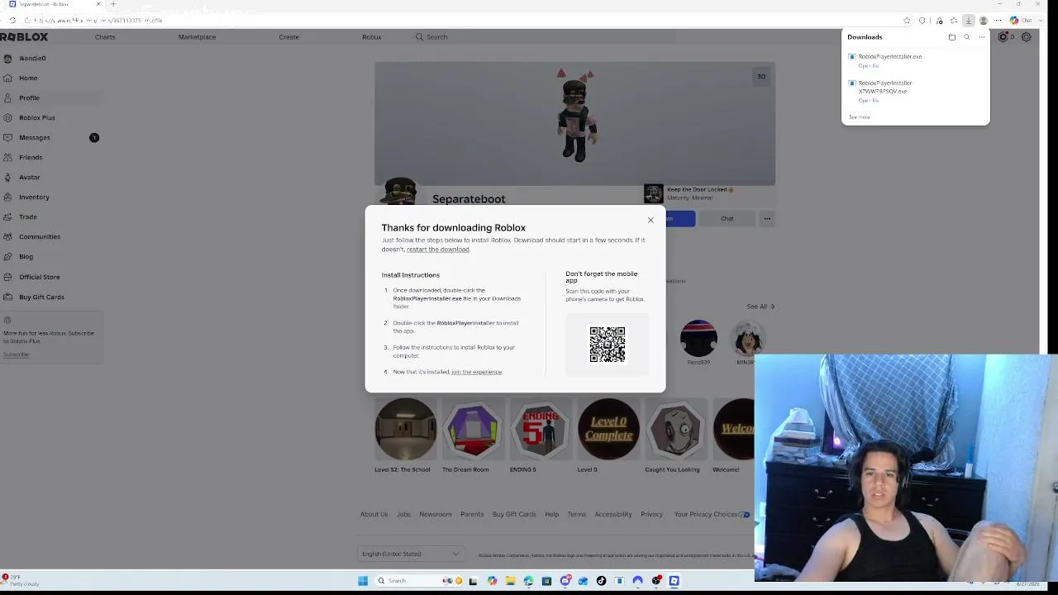Viewport: 1058px width, 595px height.
Task: Click the Trade icon in the sidebar
Action: 7,217
